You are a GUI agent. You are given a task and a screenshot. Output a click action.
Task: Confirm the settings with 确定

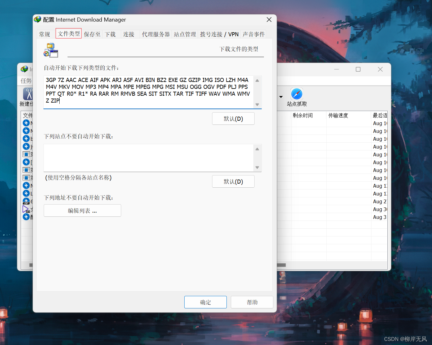pyautogui.click(x=206, y=302)
